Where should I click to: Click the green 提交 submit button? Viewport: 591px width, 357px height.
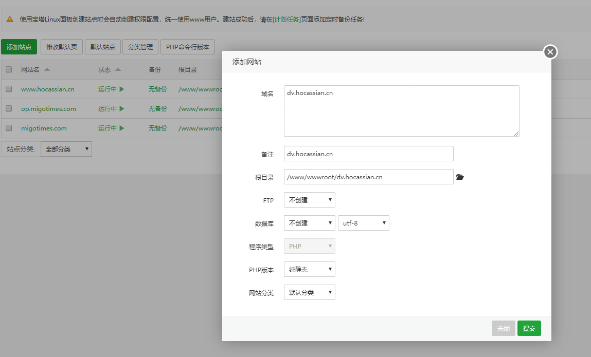[x=529, y=328]
